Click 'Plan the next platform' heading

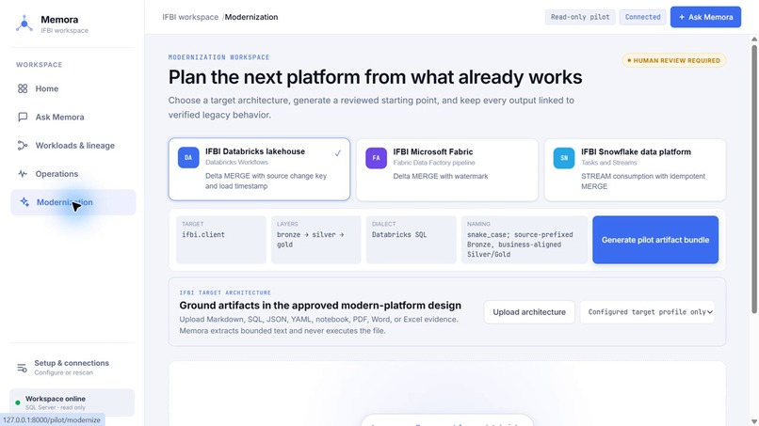coord(375,77)
